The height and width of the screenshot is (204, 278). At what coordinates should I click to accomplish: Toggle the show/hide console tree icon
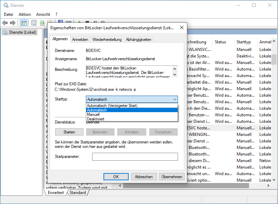(23, 23)
